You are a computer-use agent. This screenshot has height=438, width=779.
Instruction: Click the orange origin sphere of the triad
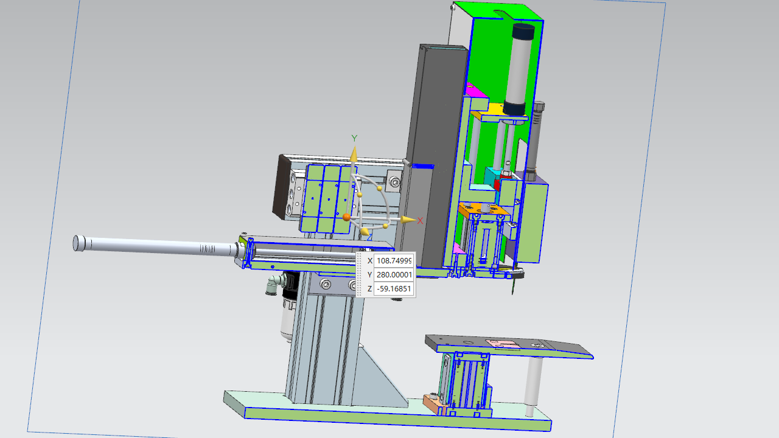[346, 217]
